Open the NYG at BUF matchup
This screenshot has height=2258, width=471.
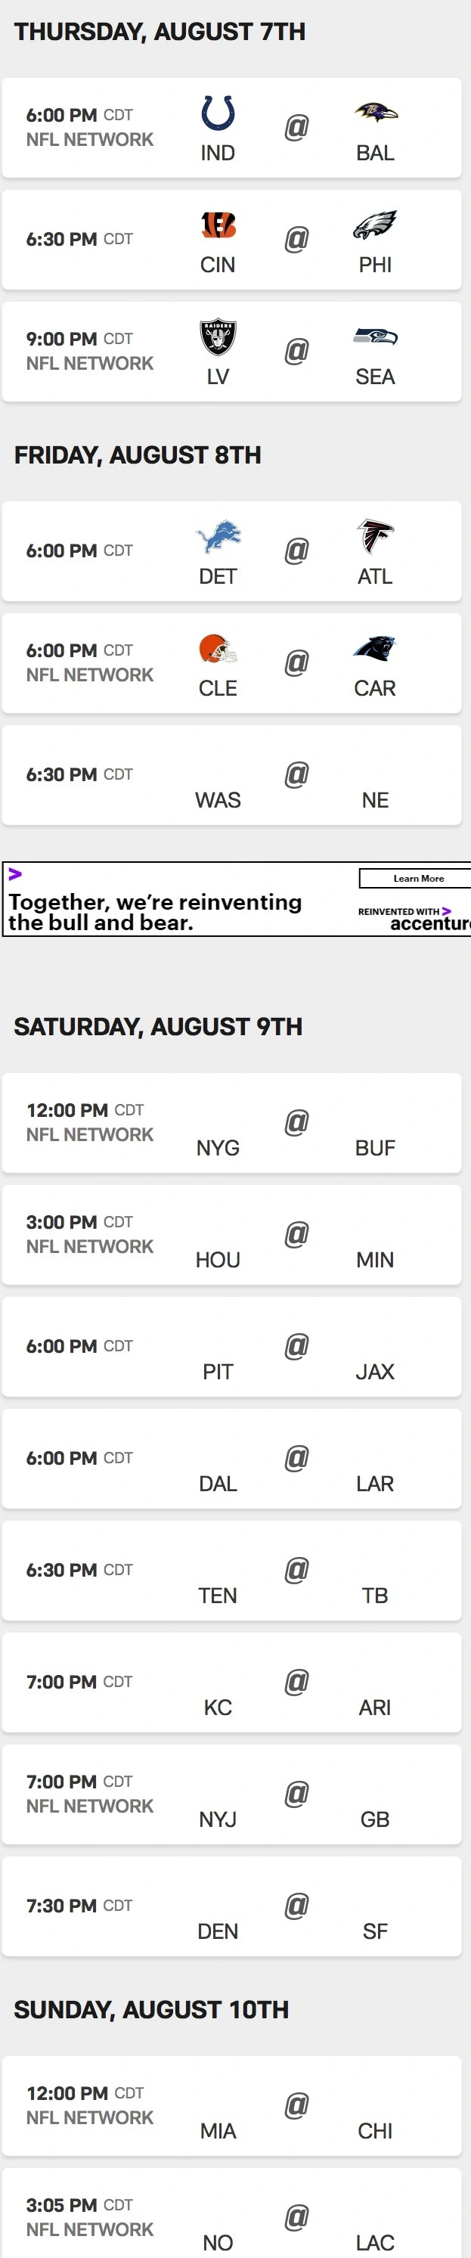click(231, 1123)
